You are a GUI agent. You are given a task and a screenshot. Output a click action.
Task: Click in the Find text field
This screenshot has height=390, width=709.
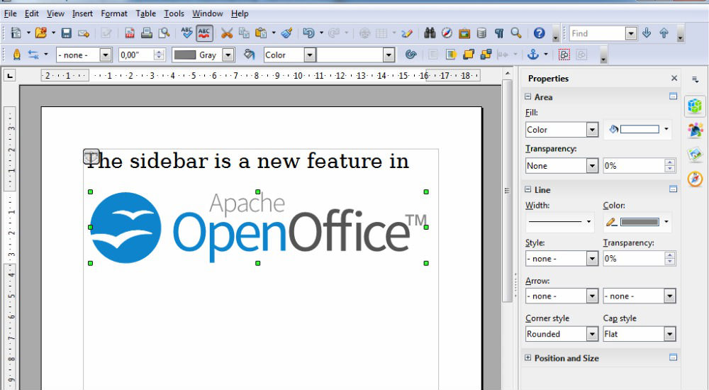(597, 33)
